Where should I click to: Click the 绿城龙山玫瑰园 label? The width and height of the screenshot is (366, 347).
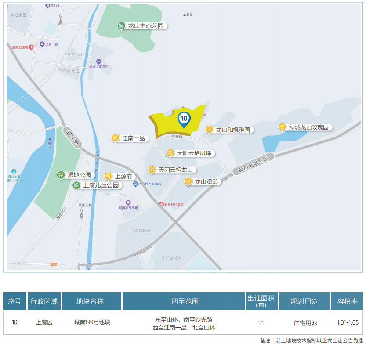point(308,127)
